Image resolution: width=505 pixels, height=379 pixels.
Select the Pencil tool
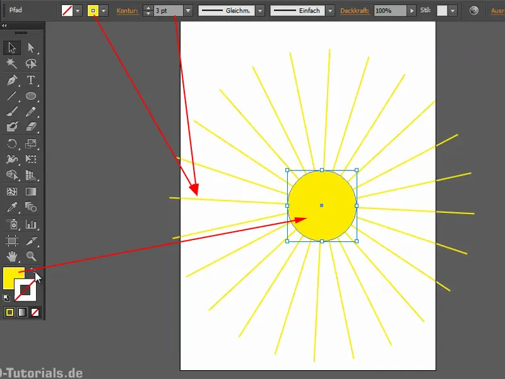coord(31,112)
